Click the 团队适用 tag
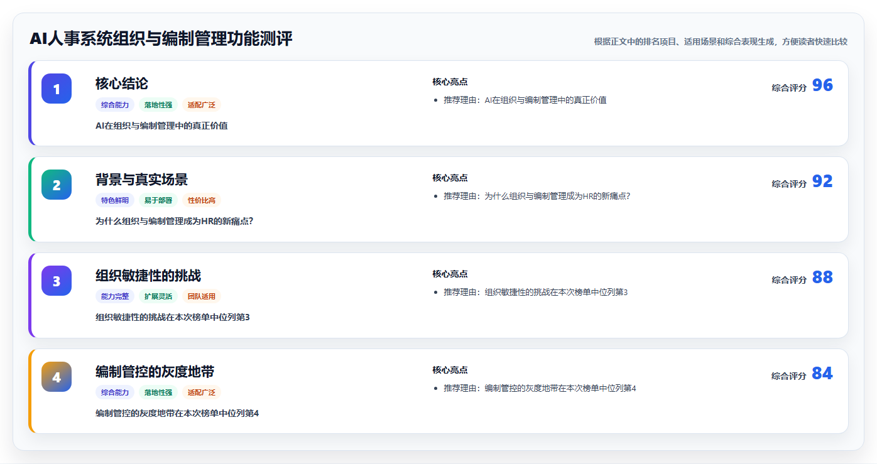 click(202, 297)
